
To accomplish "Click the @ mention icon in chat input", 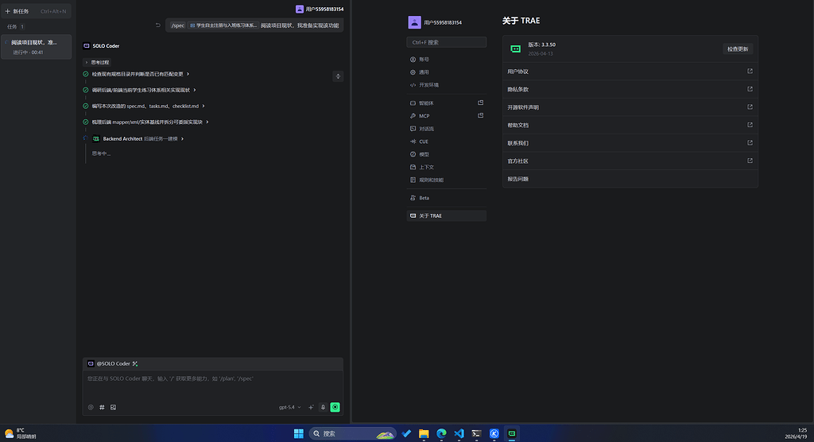I will tap(91, 407).
